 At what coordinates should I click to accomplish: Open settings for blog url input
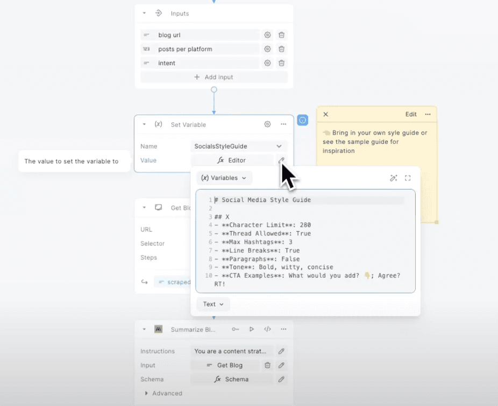tap(267, 35)
